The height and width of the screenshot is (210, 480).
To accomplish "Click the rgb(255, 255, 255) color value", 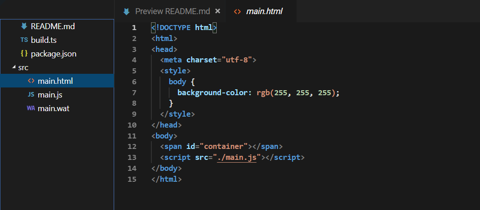I will click(297, 92).
